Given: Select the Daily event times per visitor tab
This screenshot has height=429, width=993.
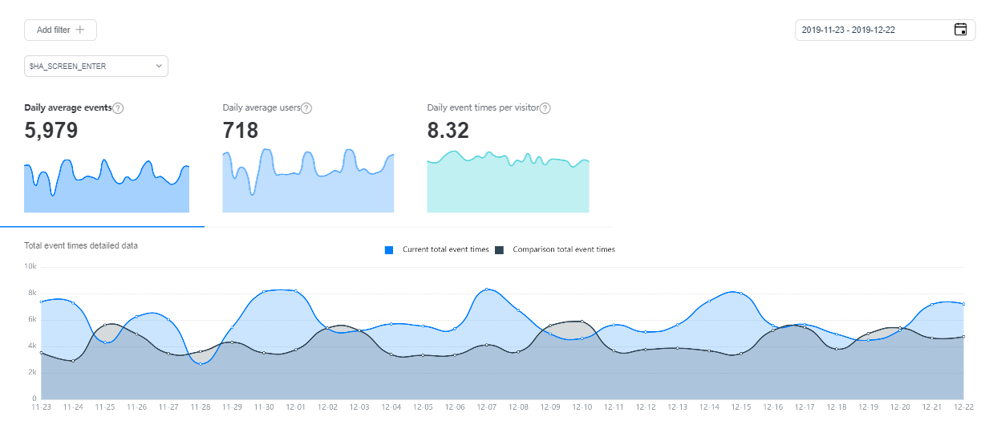Looking at the screenshot, I should (512, 160).
